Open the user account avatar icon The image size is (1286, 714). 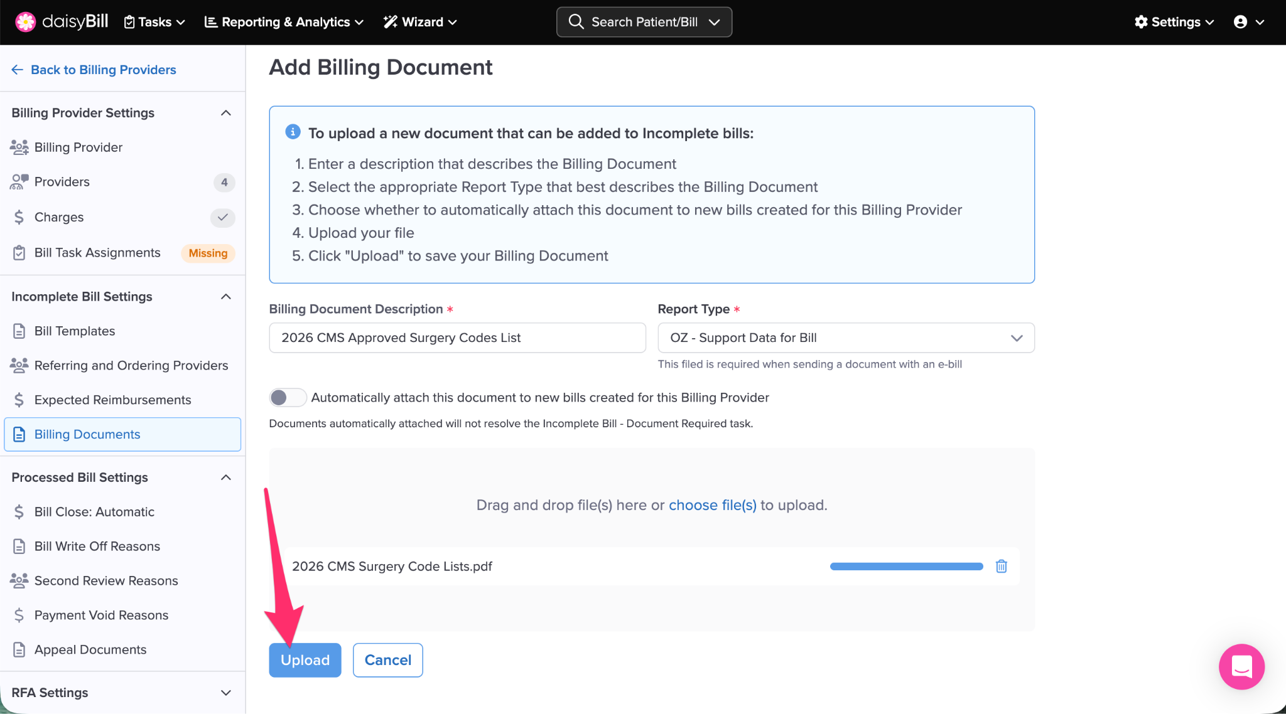click(1240, 22)
